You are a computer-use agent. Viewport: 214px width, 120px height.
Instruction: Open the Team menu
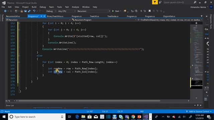tap(51, 7)
